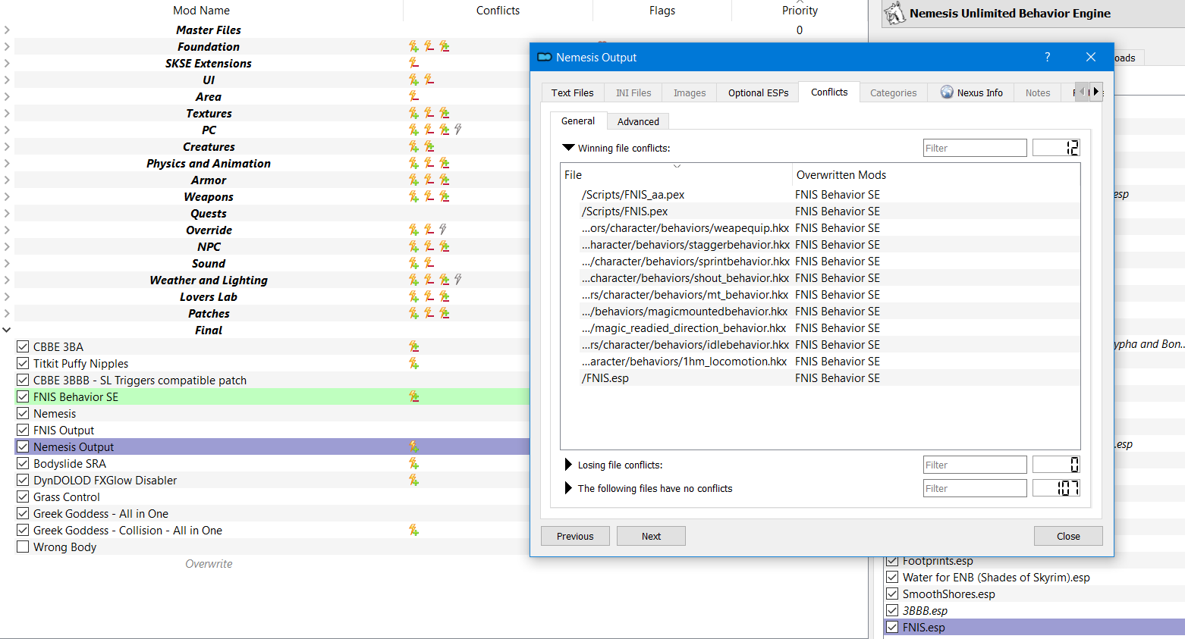Image resolution: width=1185 pixels, height=639 pixels.
Task: Click the mixed conflict icon in Textures row
Action: pos(444,113)
